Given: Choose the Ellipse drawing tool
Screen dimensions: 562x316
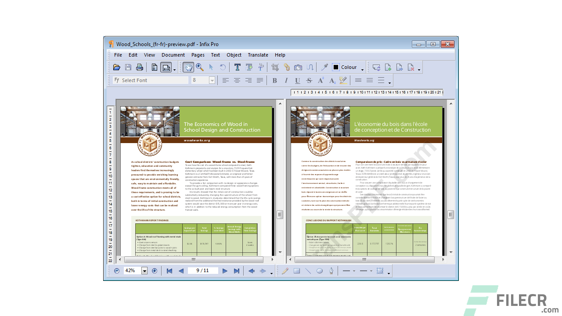Looking at the screenshot, I should pyautogui.click(x=319, y=270).
